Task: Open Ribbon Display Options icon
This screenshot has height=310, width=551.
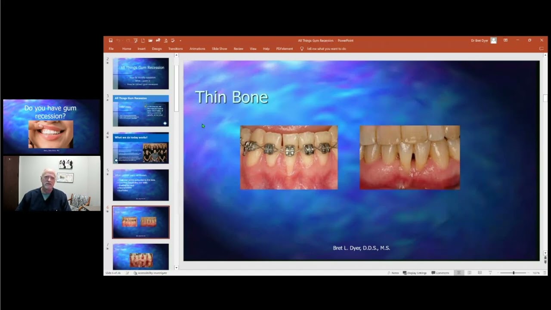Action: click(505, 40)
